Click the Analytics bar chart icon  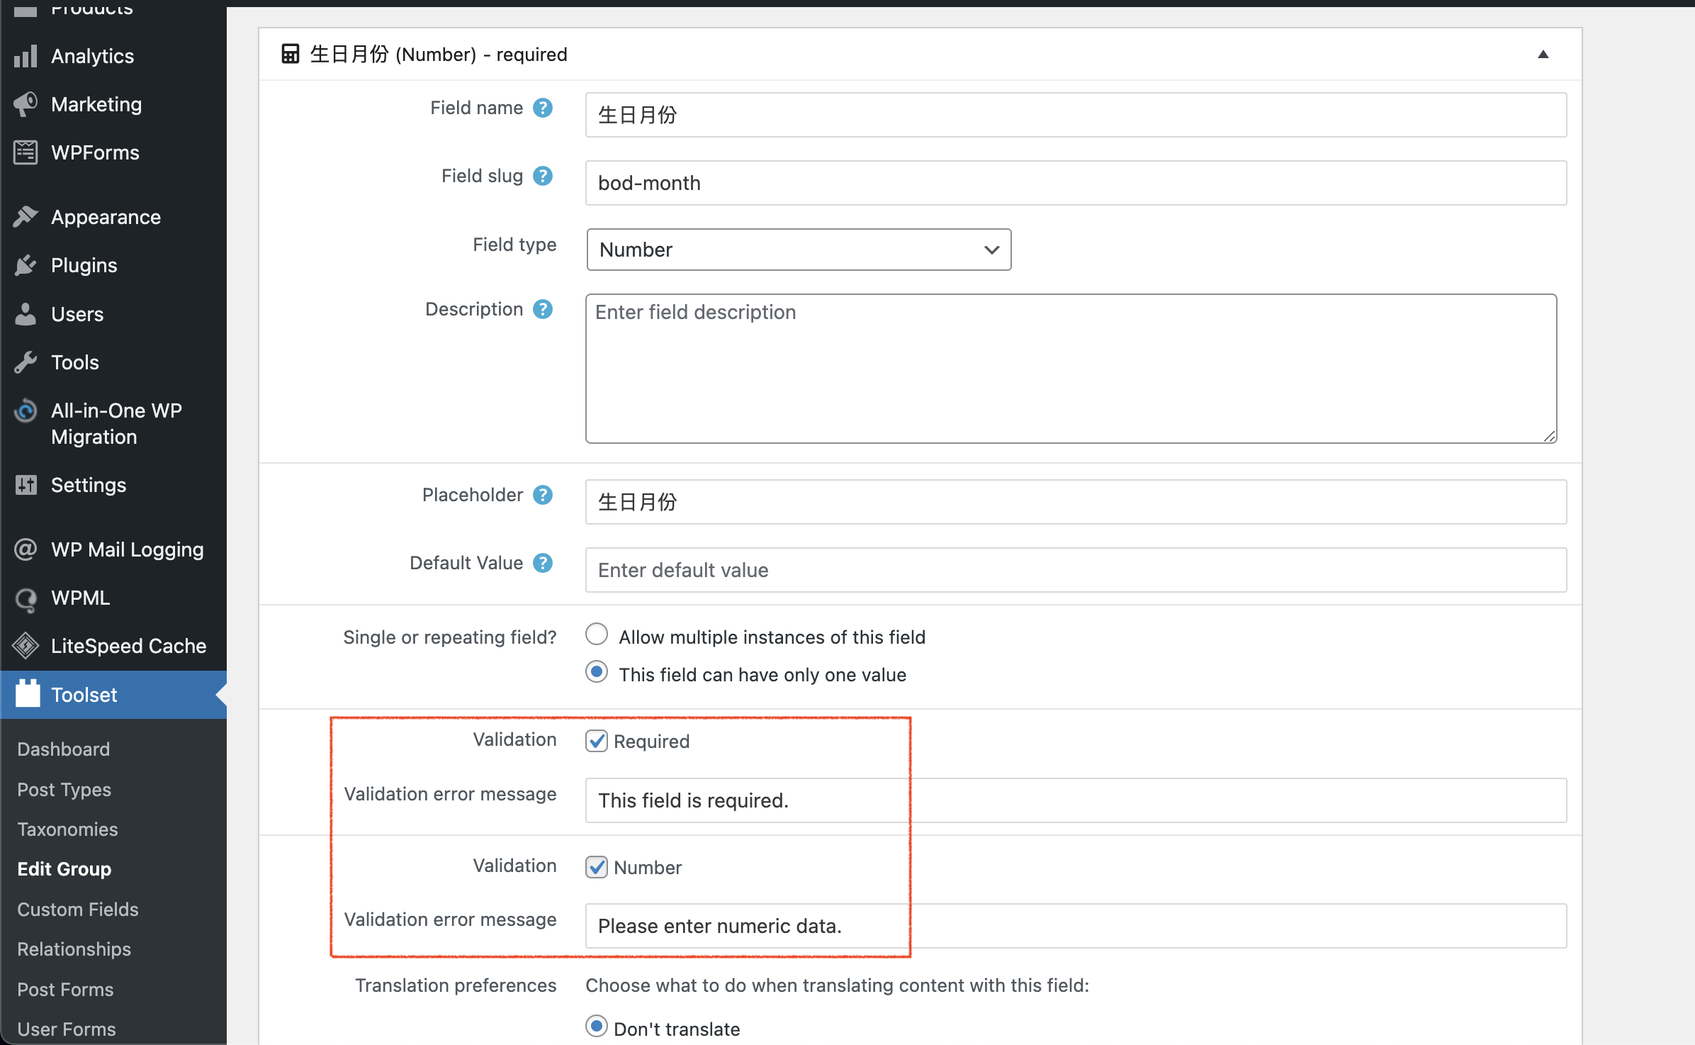[26, 56]
